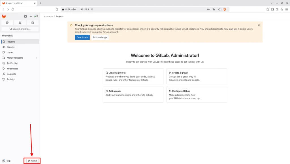Open the to-do checkmark shortcut icon

coord(33,23)
